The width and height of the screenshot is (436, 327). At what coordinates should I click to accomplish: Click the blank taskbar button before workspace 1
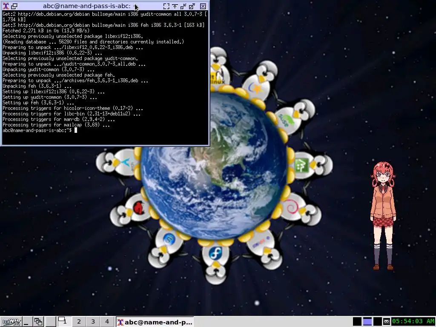point(50,322)
